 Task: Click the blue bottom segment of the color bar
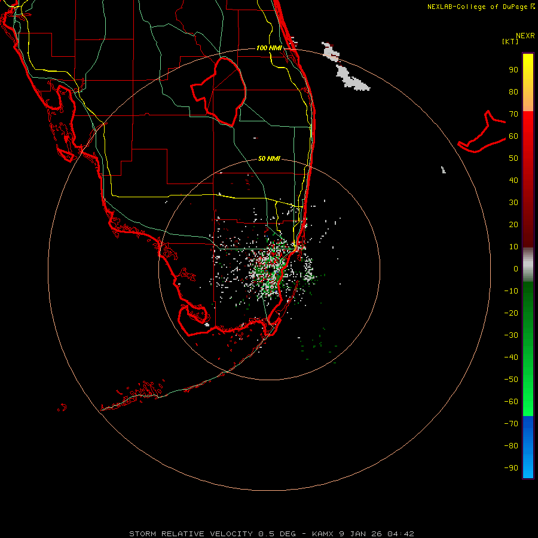[528, 447]
